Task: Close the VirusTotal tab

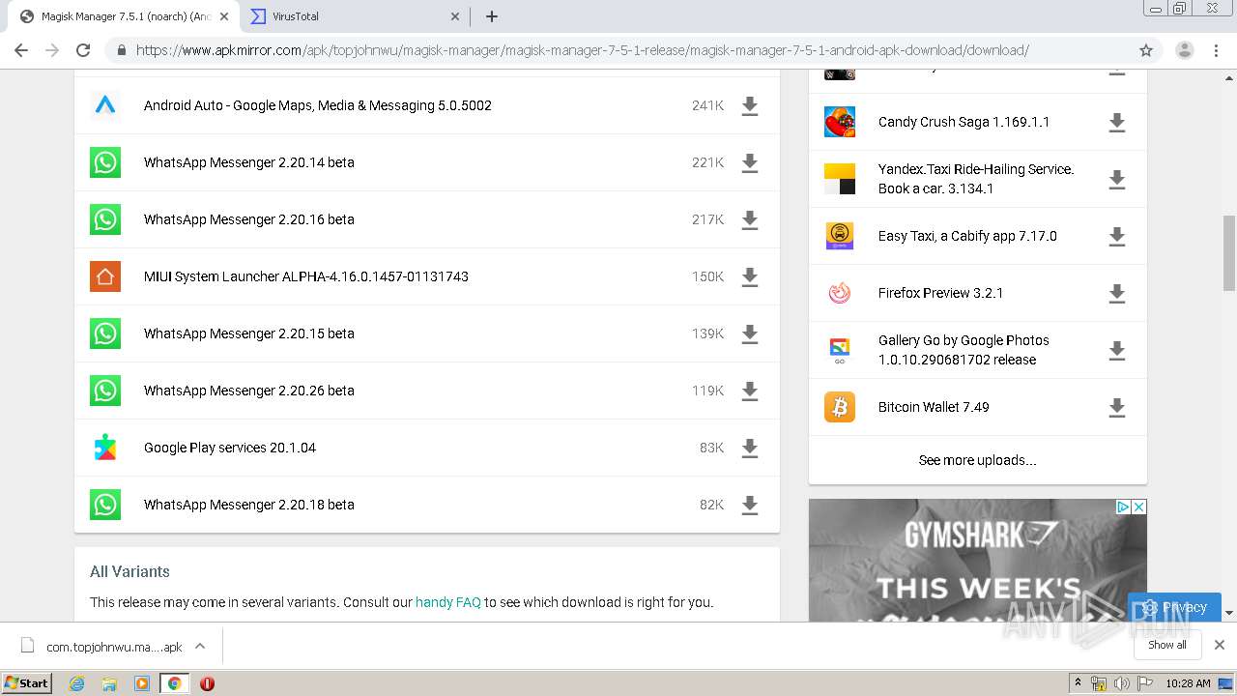Action: pos(455,16)
